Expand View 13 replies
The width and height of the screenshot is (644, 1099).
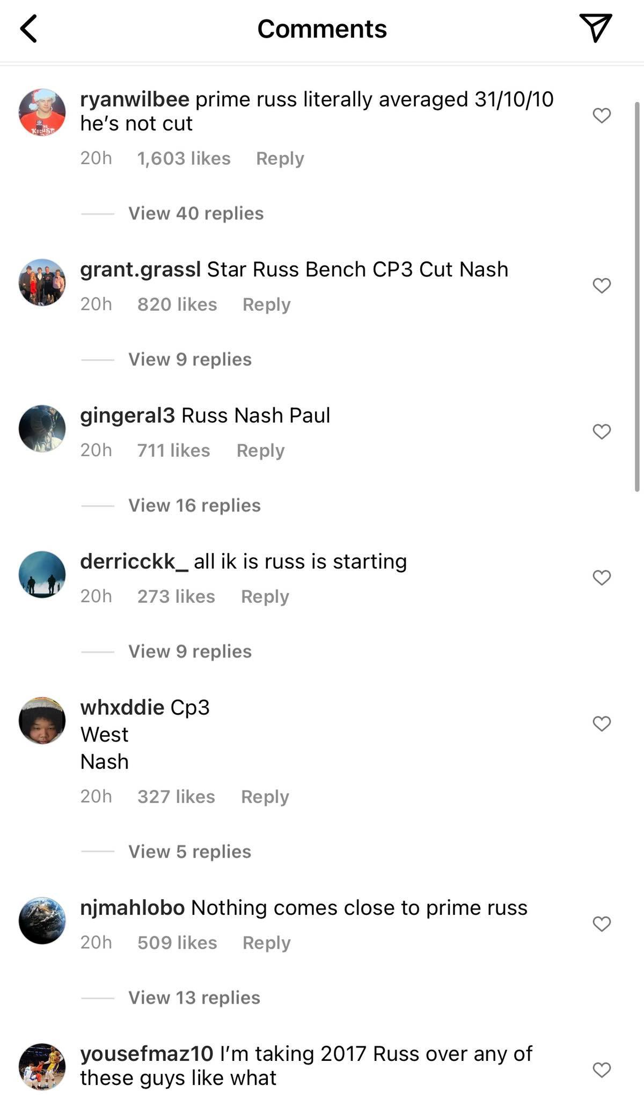(194, 997)
